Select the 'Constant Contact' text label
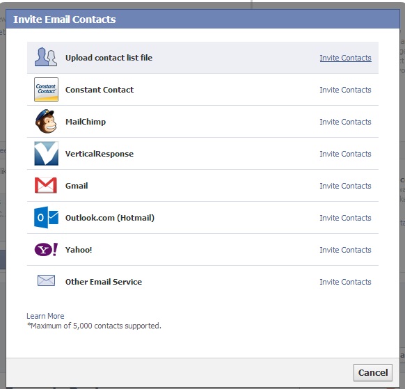This screenshot has width=405, height=389. (x=100, y=90)
